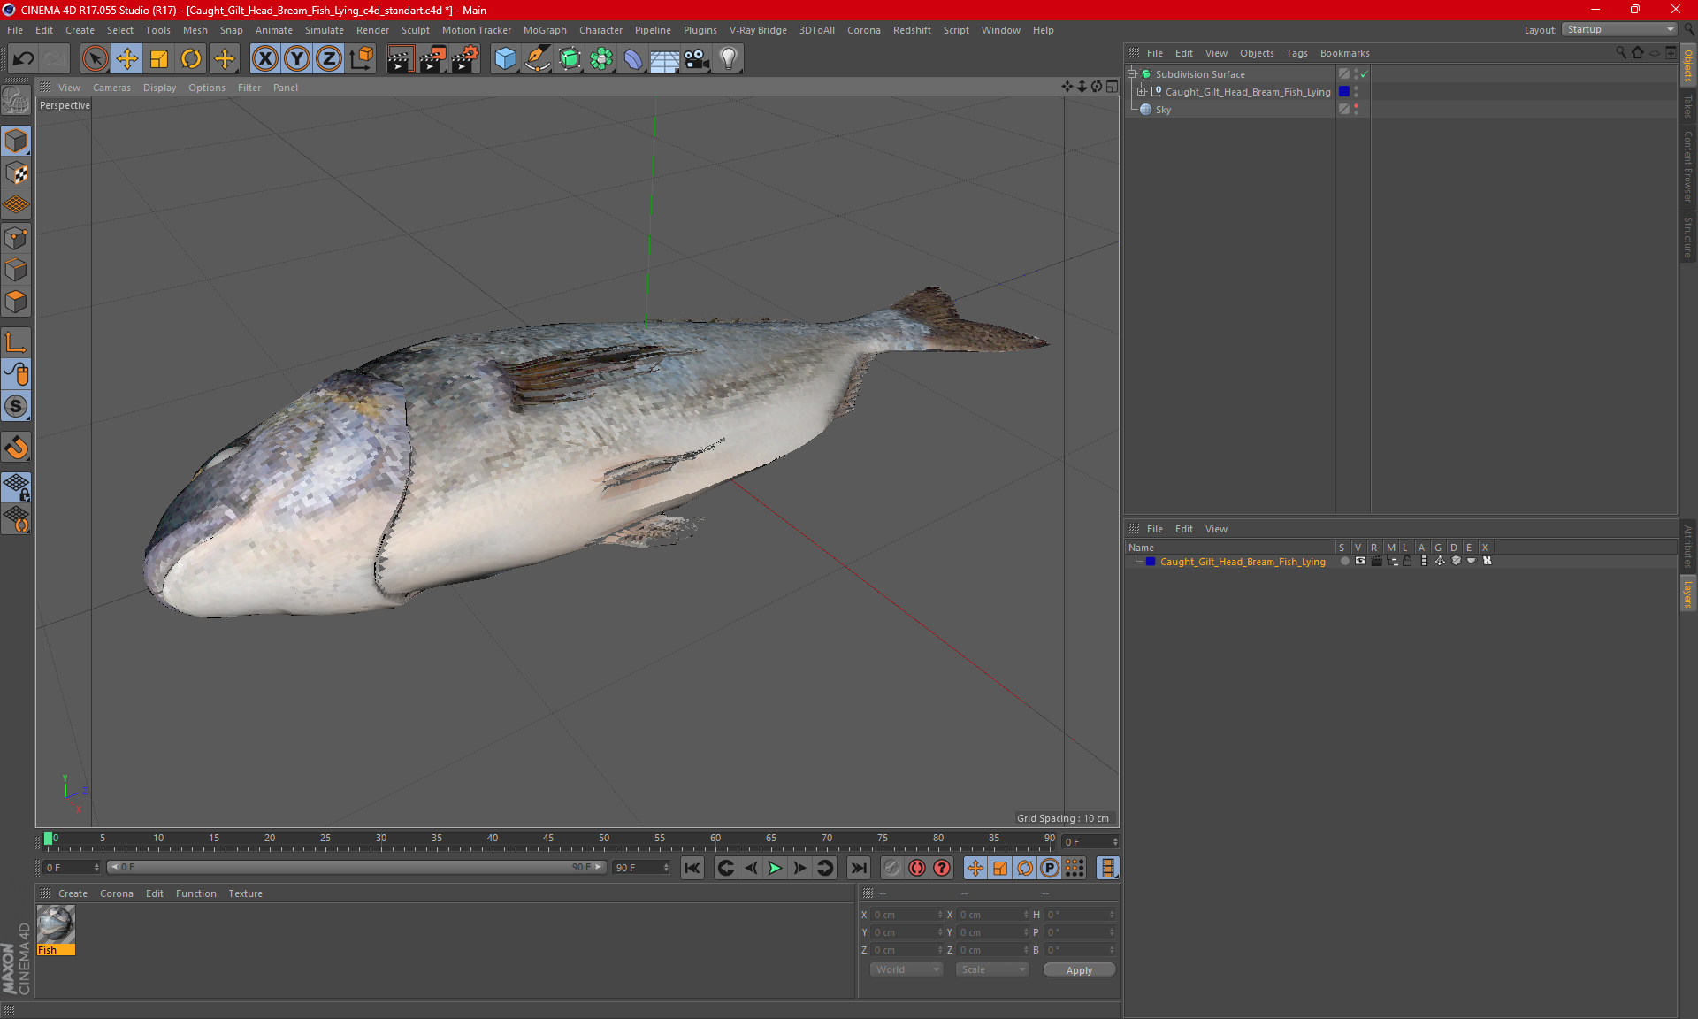Search objects with magnifier icon
This screenshot has width=1698, height=1019.
coord(1621,53)
